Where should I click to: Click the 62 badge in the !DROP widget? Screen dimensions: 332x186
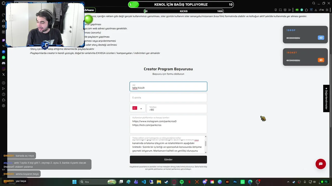[321, 38]
